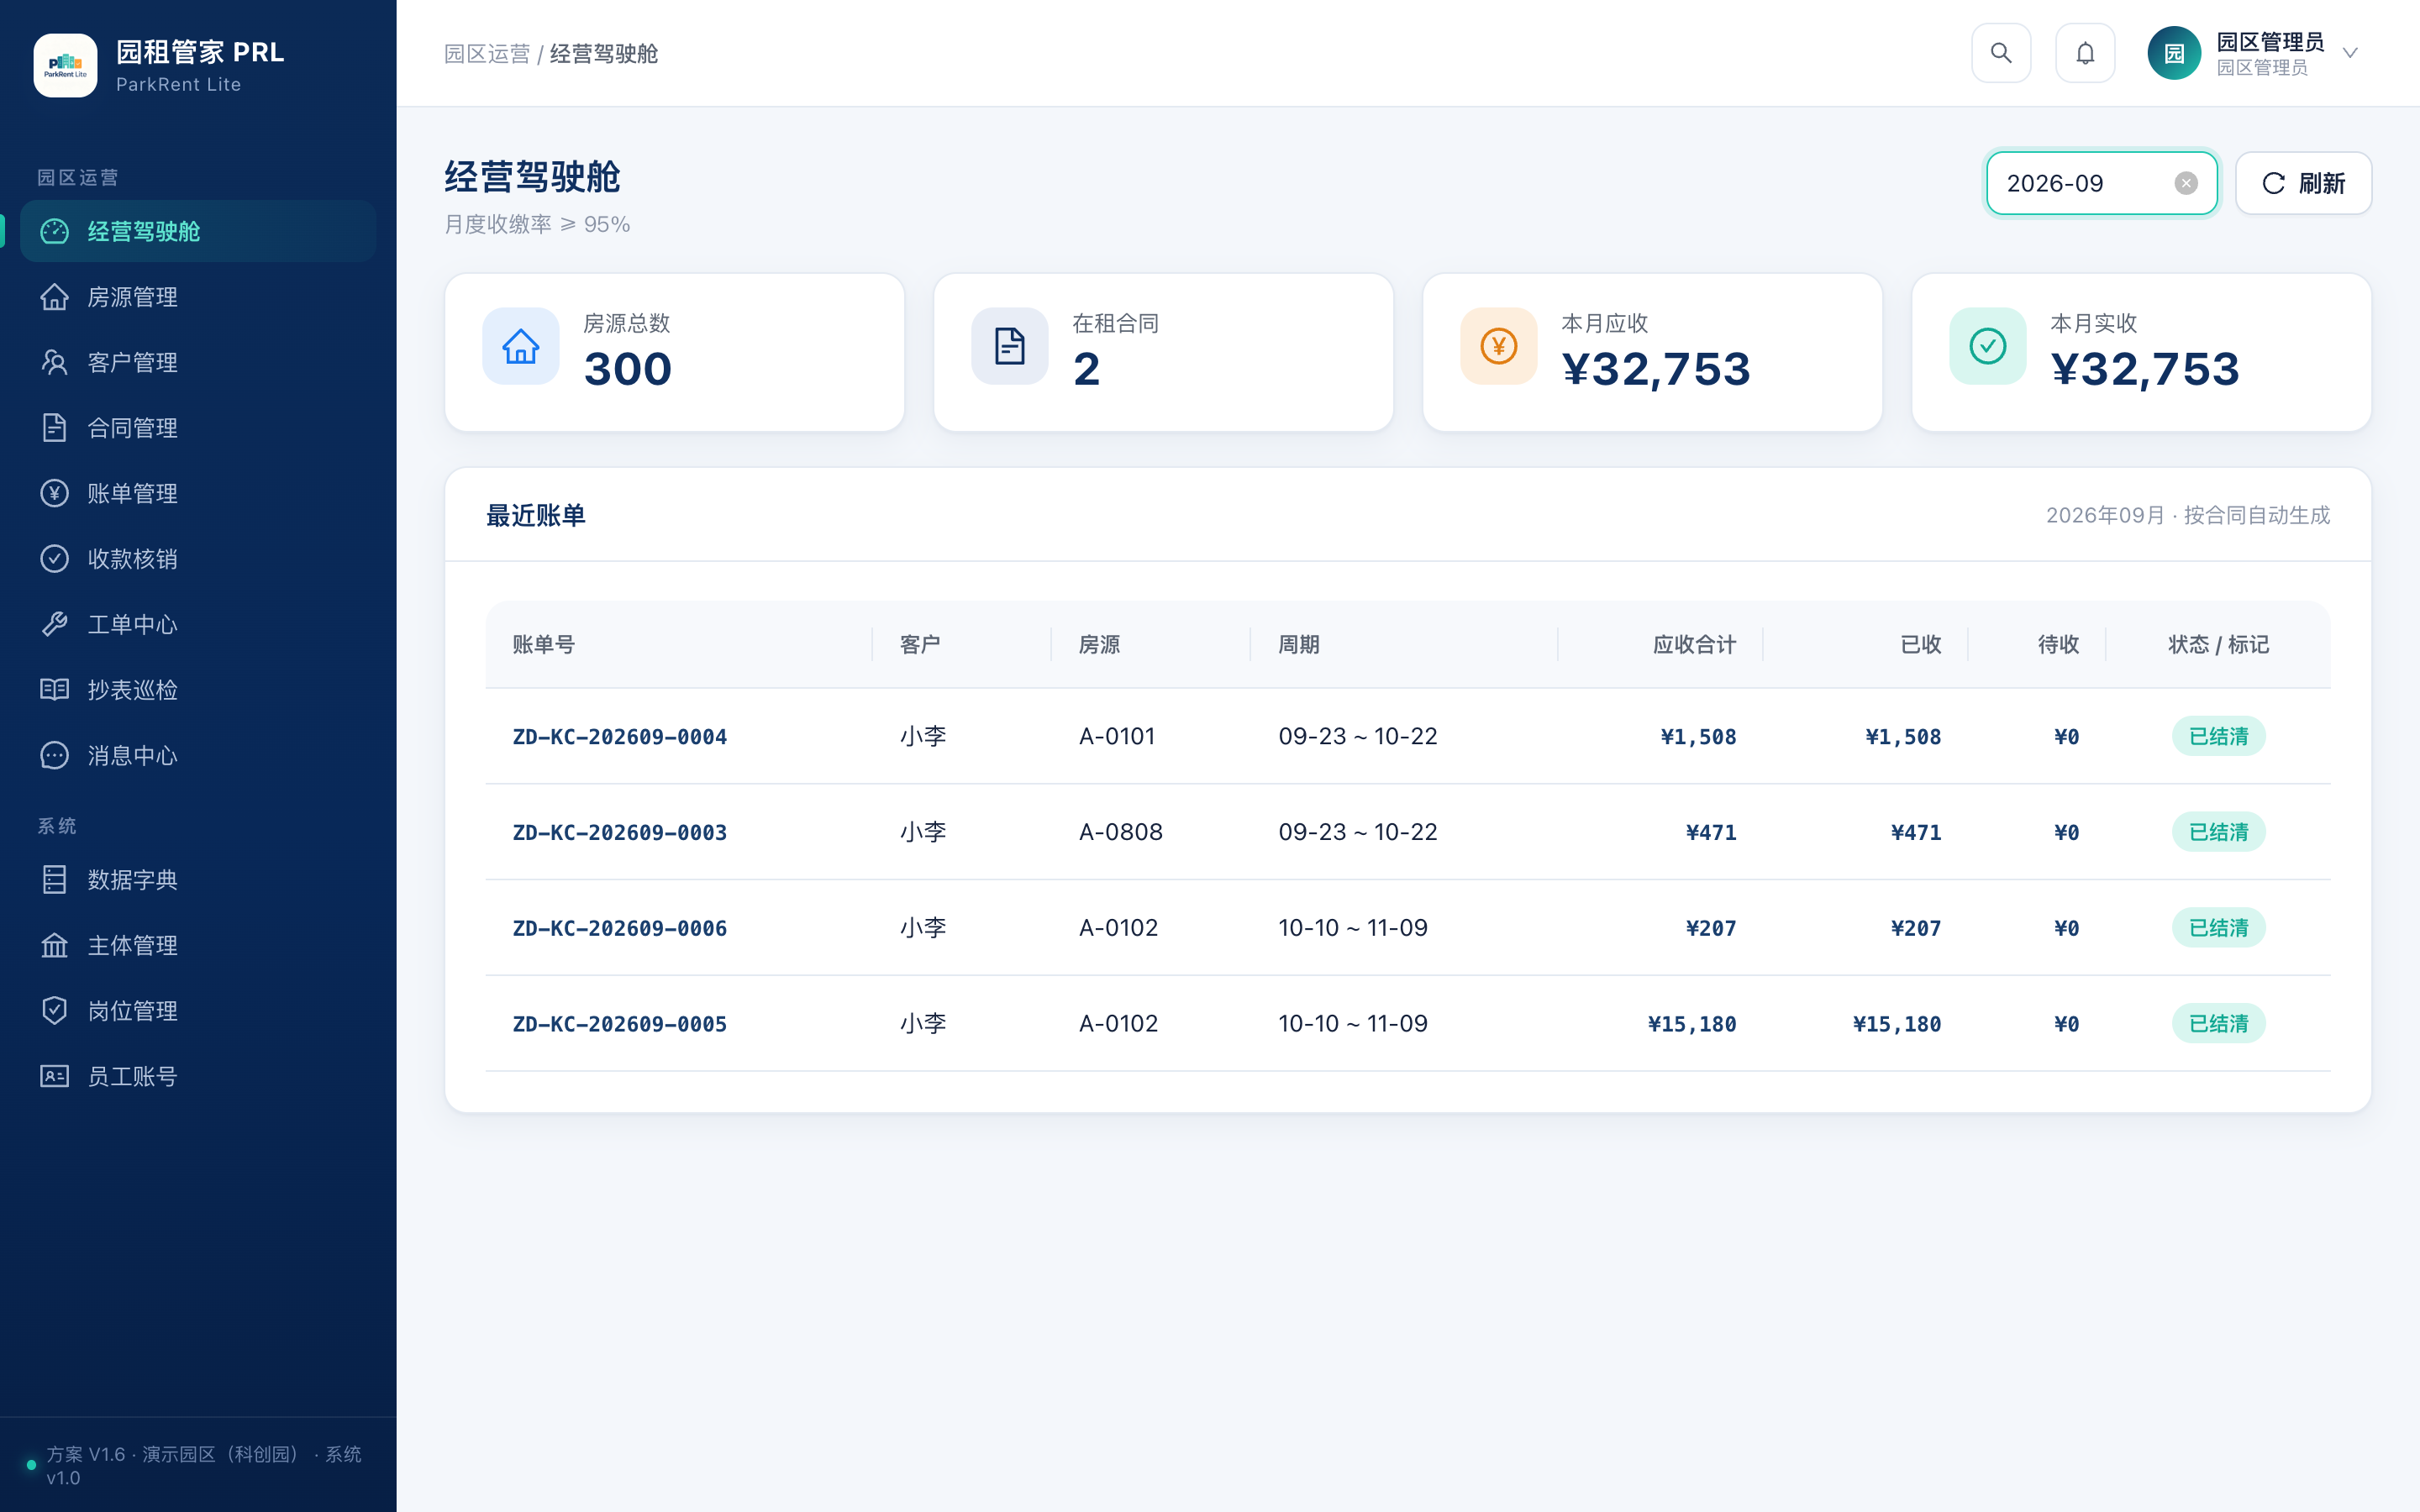Click the ParkRent Lite logo icon

pos(65,66)
